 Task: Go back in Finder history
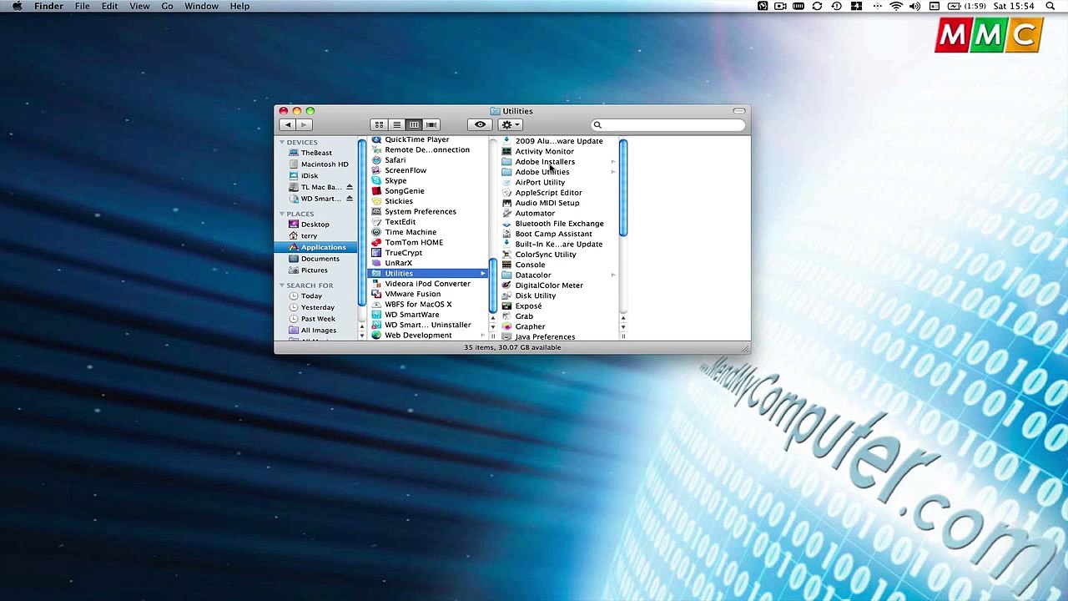click(x=288, y=125)
